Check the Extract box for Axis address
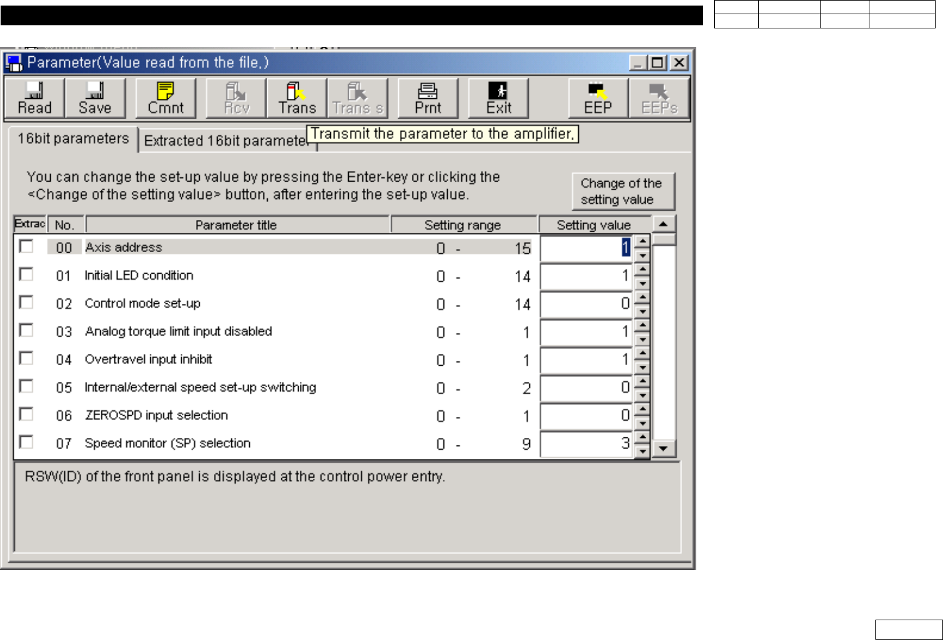Screen dimensions: 943x640 [x=26, y=246]
